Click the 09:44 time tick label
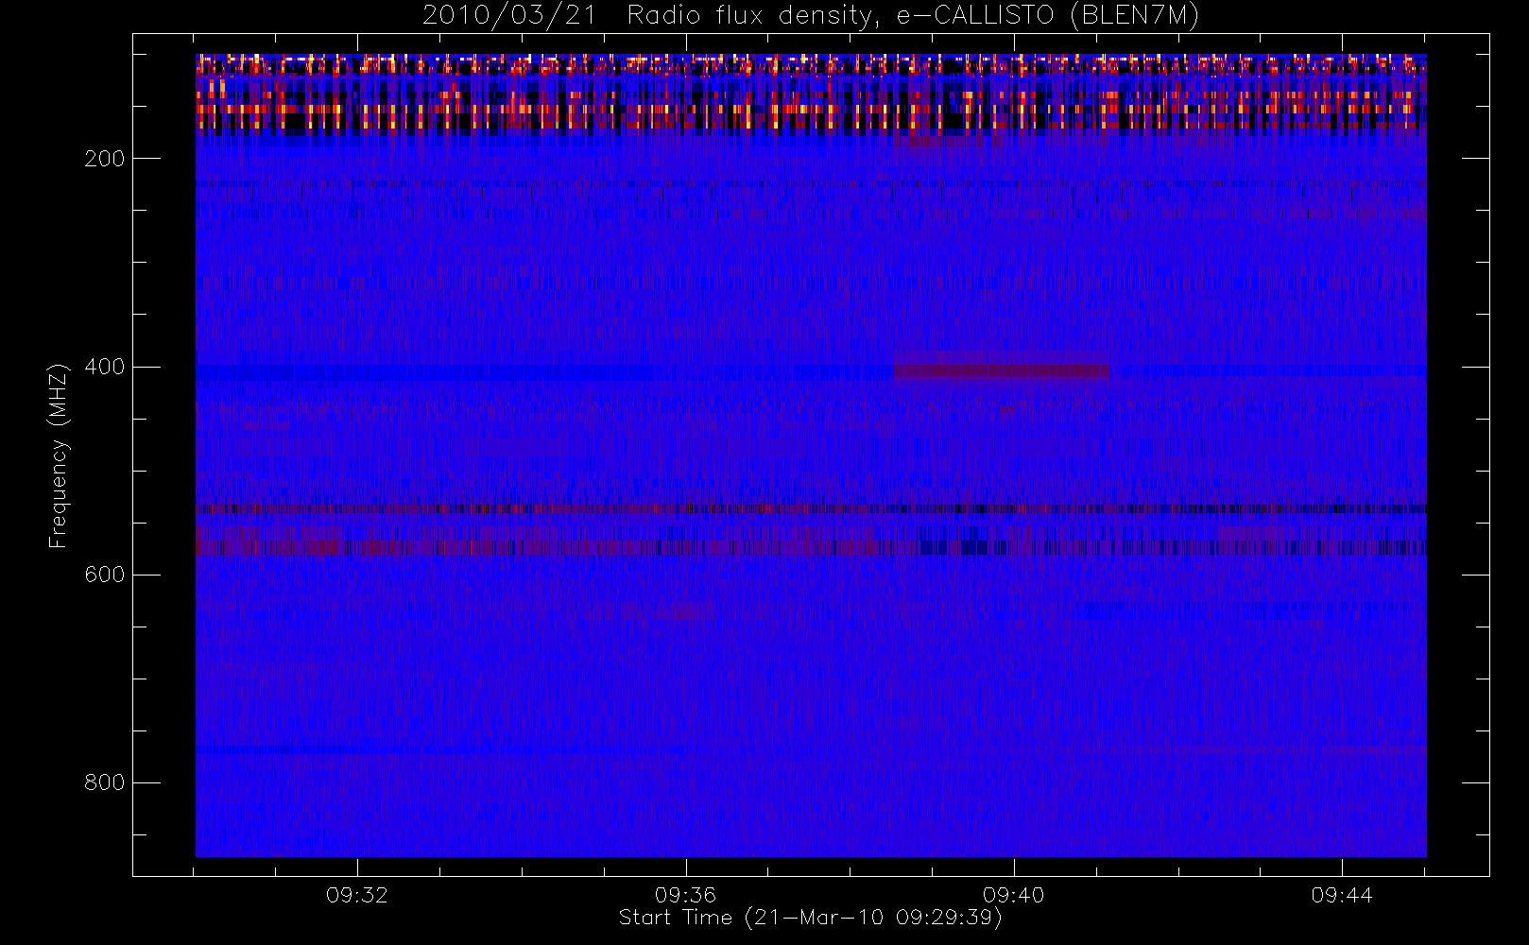 (1342, 895)
